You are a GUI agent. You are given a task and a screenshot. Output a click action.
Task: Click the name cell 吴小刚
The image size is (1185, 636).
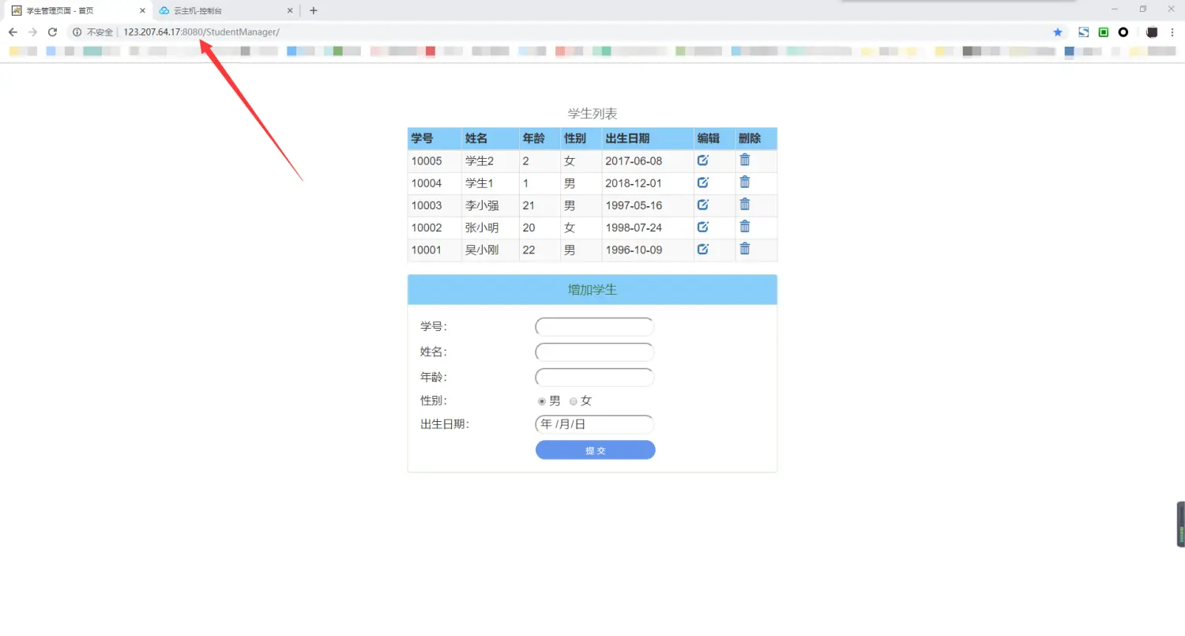click(491, 250)
